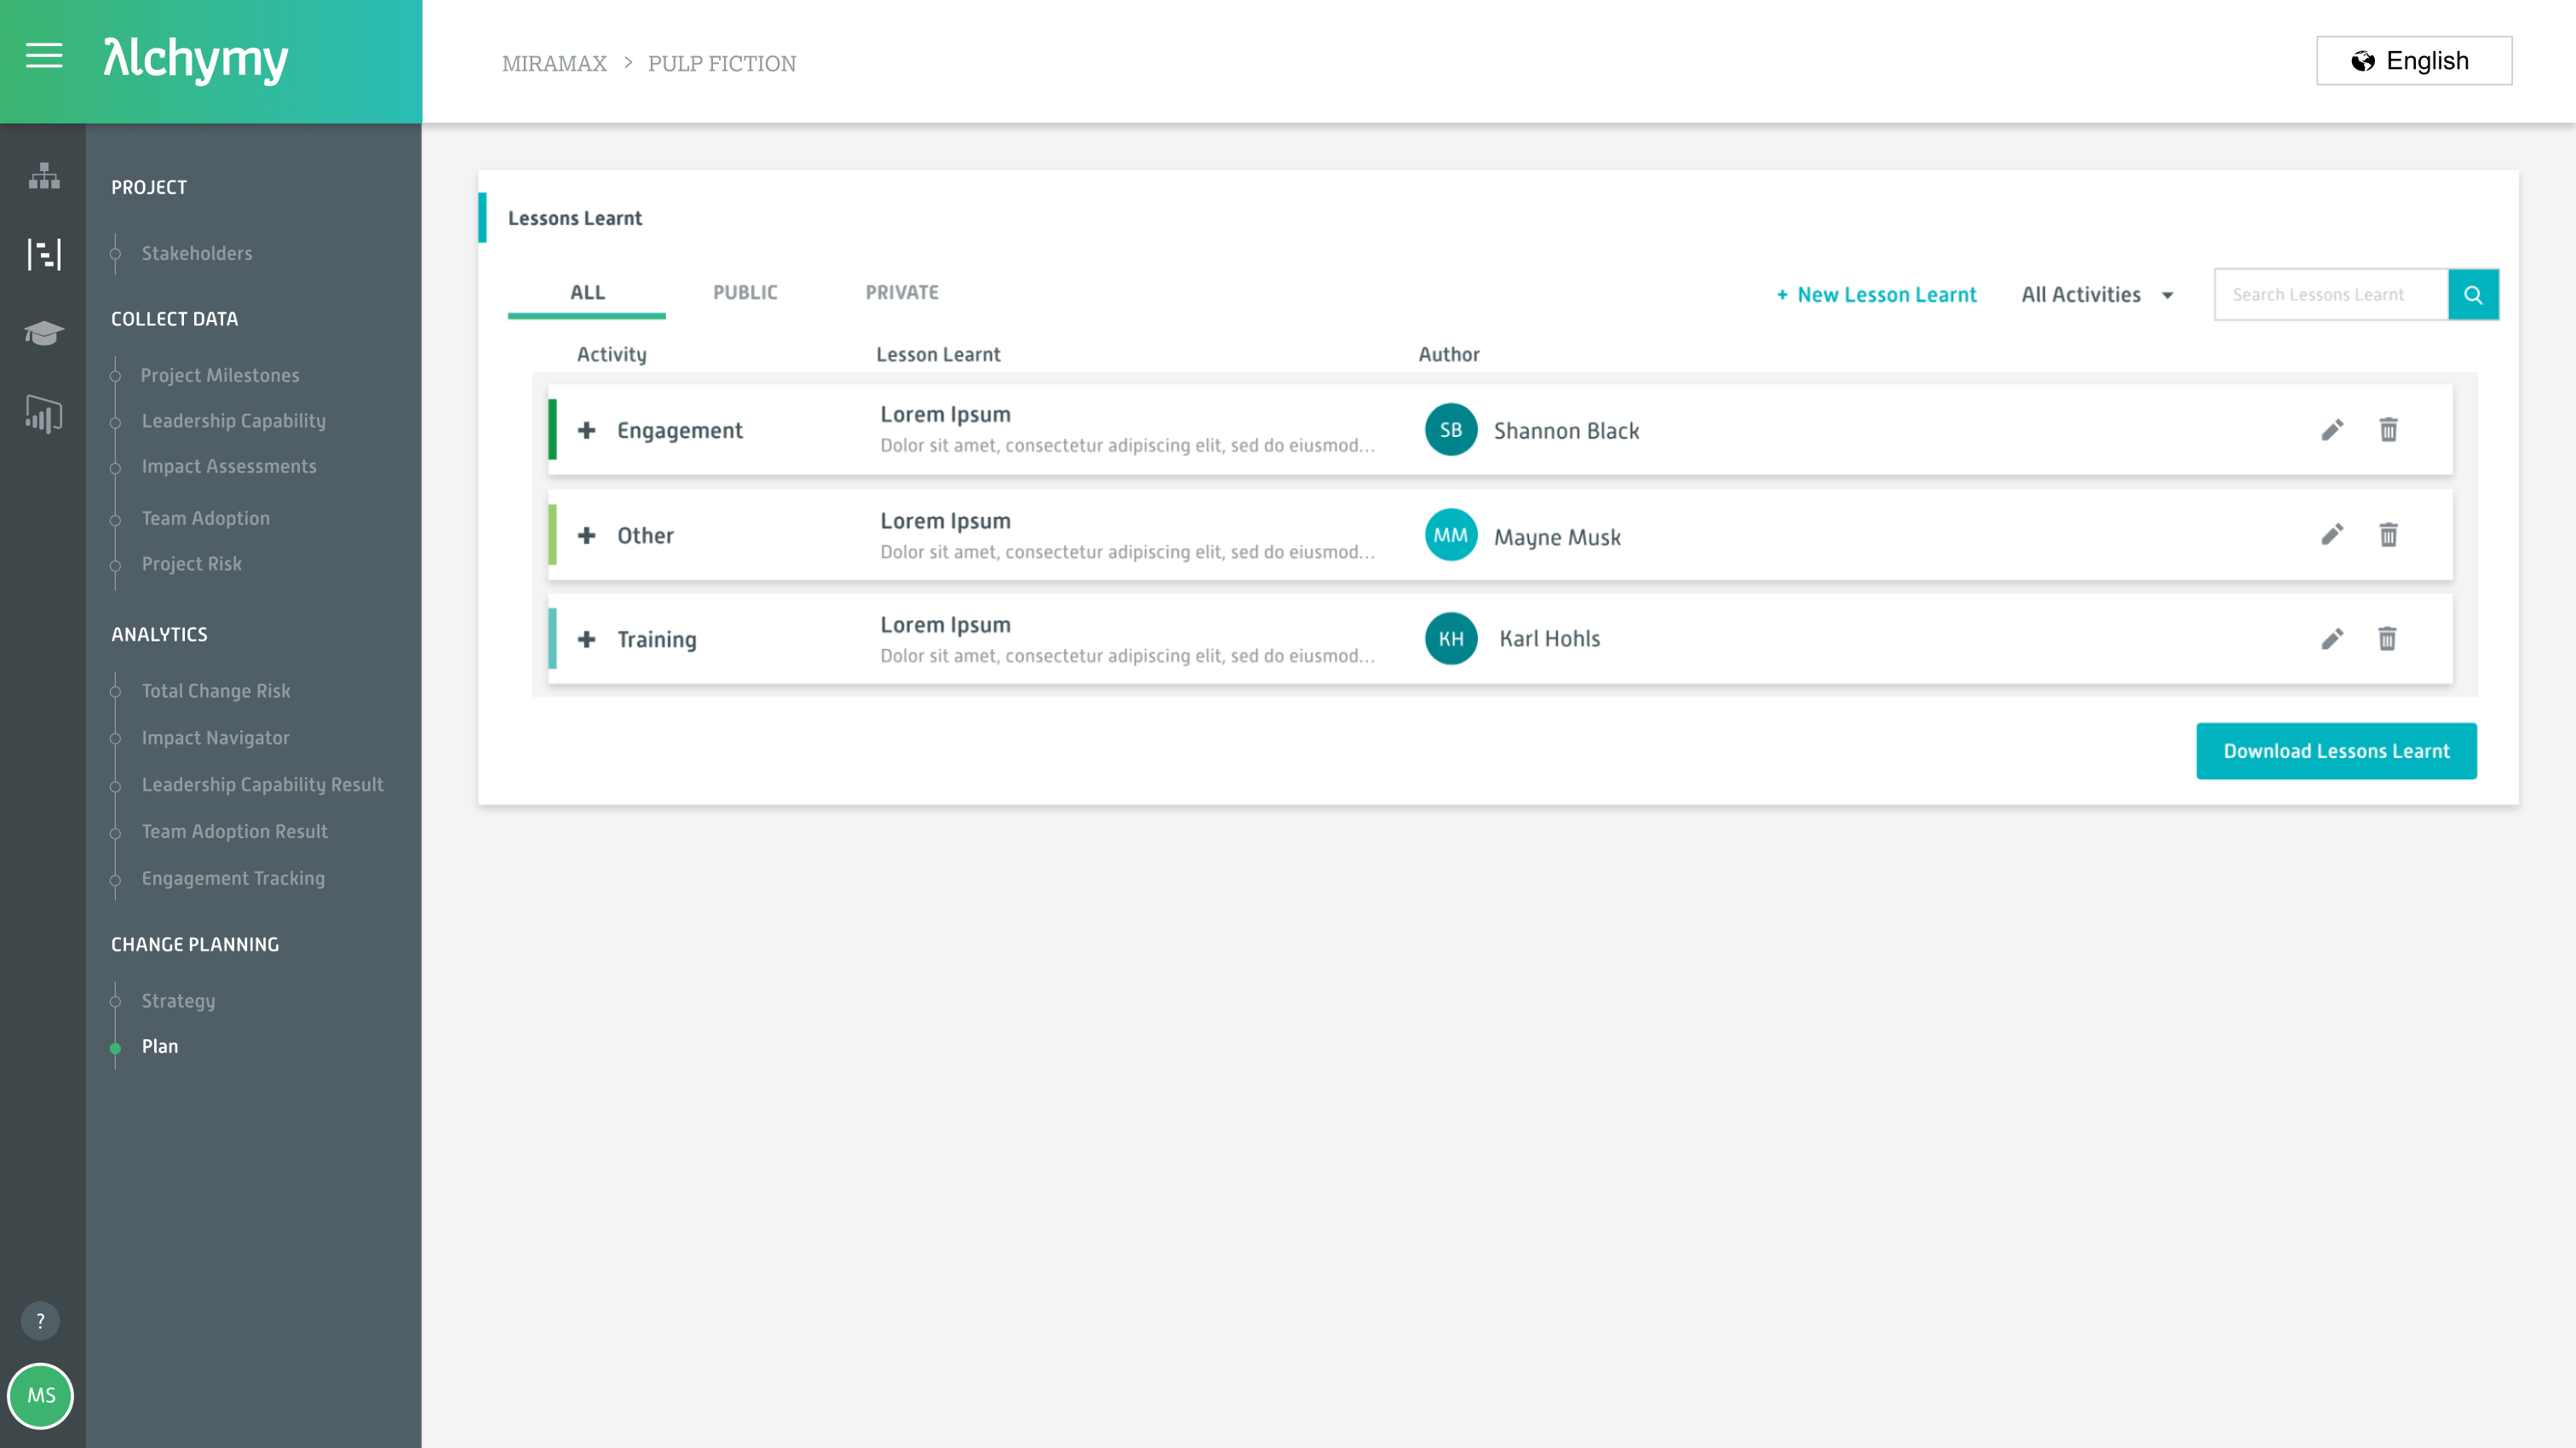Focus the Search Lessons Learnt field

pos(2330,295)
